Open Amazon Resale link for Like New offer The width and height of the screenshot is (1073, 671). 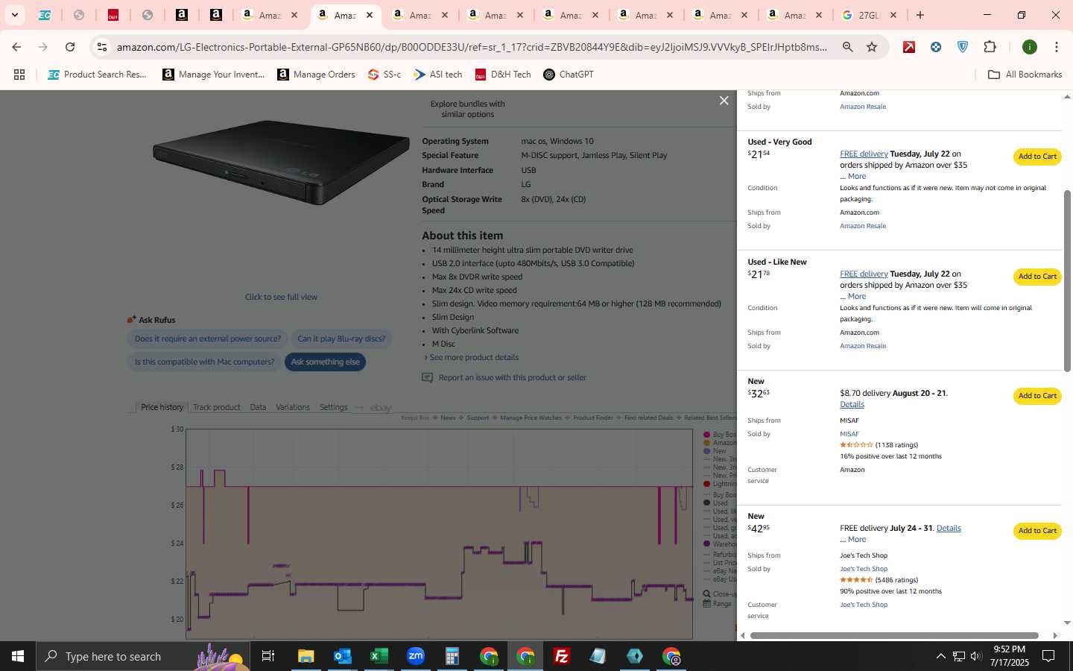[x=863, y=346]
